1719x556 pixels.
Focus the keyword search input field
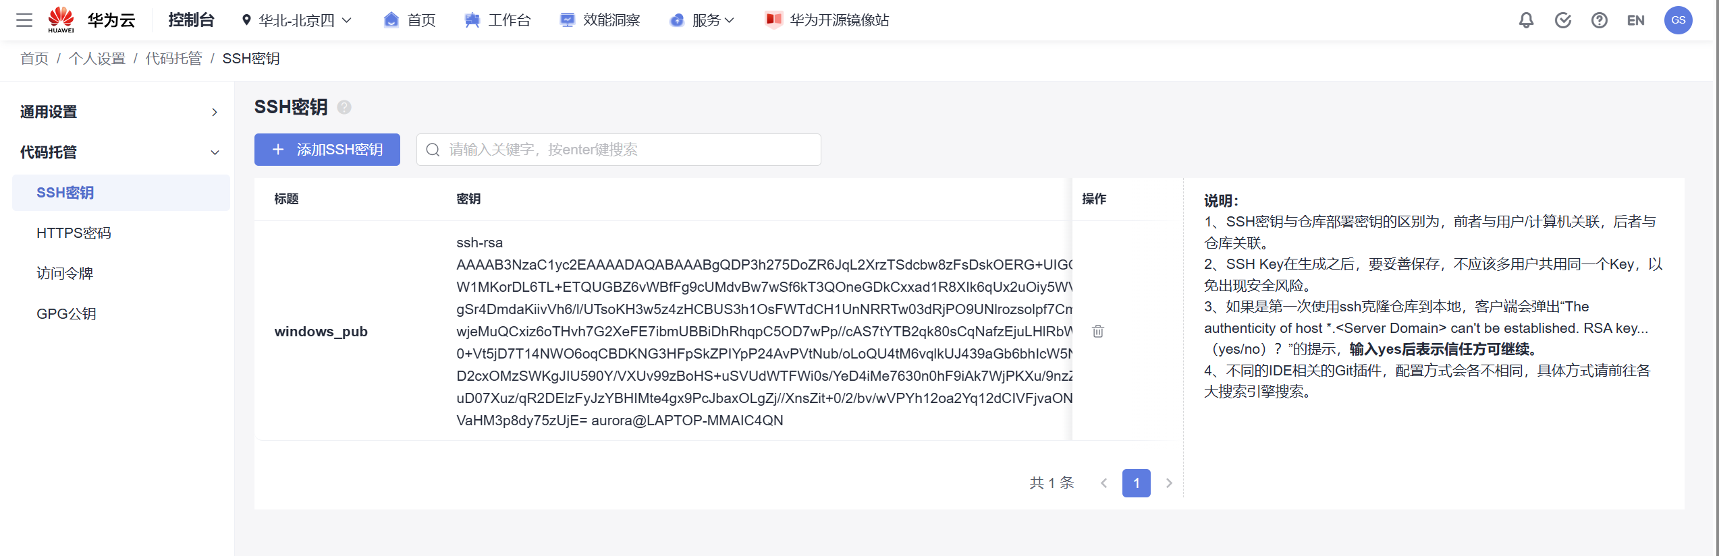click(619, 150)
